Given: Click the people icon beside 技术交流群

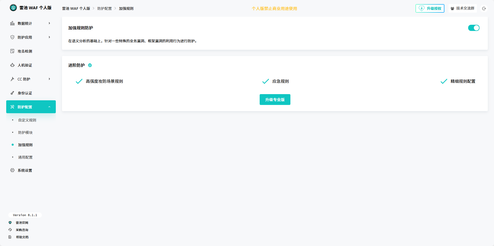Looking at the screenshot, I should point(452,9).
